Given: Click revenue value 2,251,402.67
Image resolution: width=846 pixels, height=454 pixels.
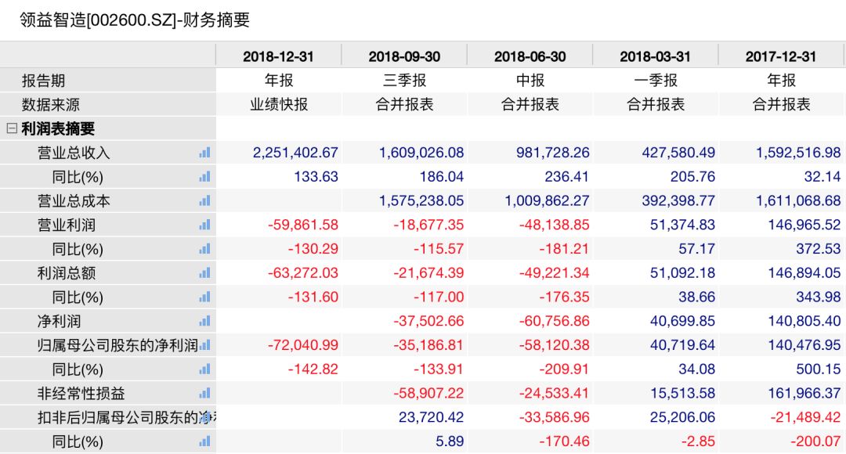Looking at the screenshot, I should click(295, 153).
